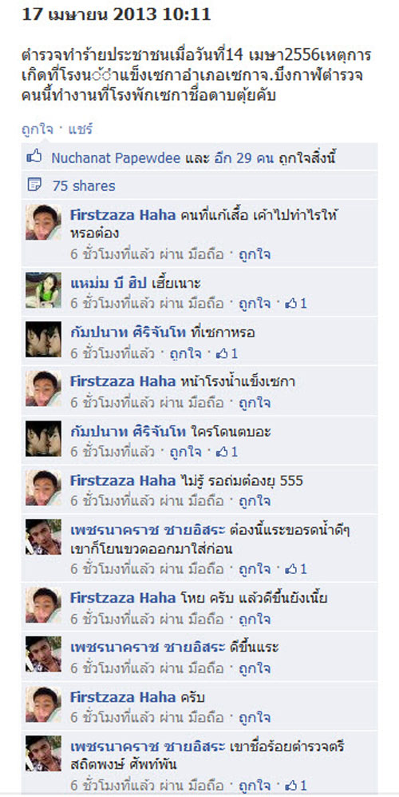Image resolution: width=399 pixels, height=797 pixels.
Task: Open 75 shares link
Action: coord(84,186)
